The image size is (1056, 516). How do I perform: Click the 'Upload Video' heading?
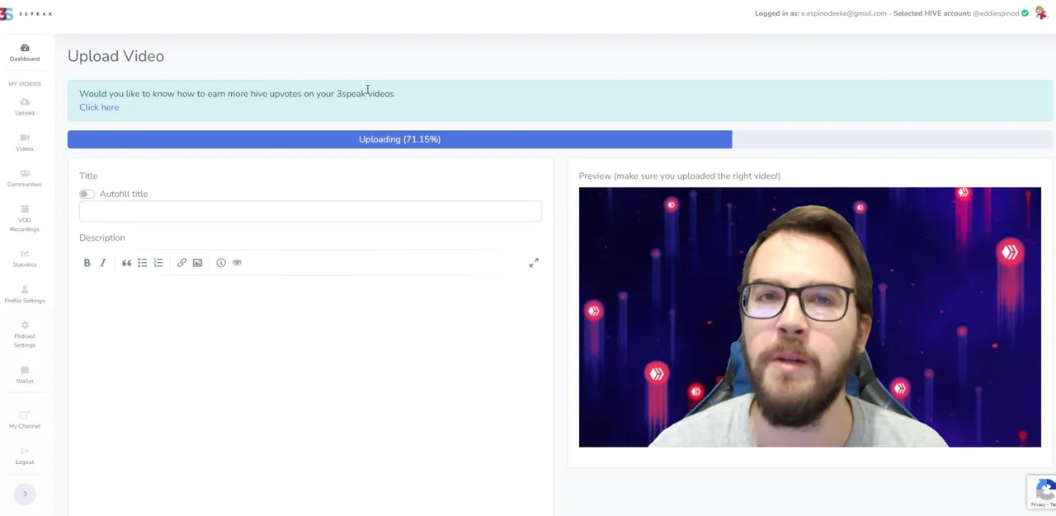click(x=115, y=56)
